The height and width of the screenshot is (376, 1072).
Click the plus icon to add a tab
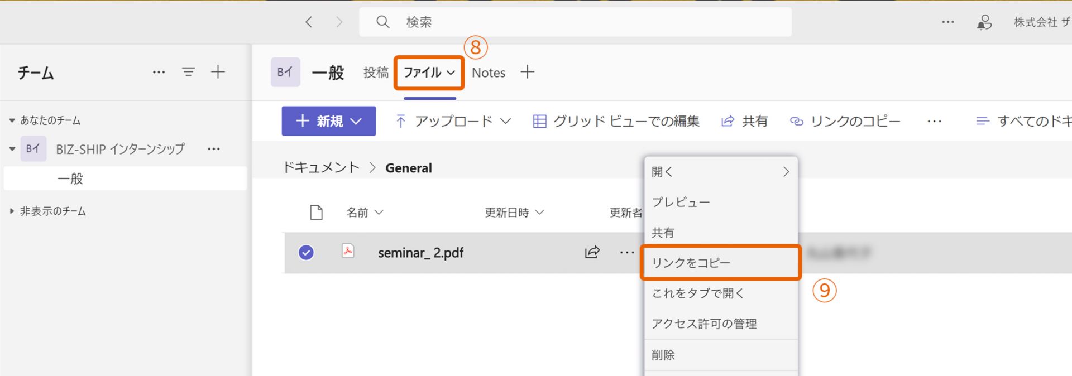527,72
